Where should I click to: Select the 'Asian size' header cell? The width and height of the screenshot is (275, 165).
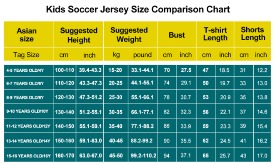[x=27, y=35]
